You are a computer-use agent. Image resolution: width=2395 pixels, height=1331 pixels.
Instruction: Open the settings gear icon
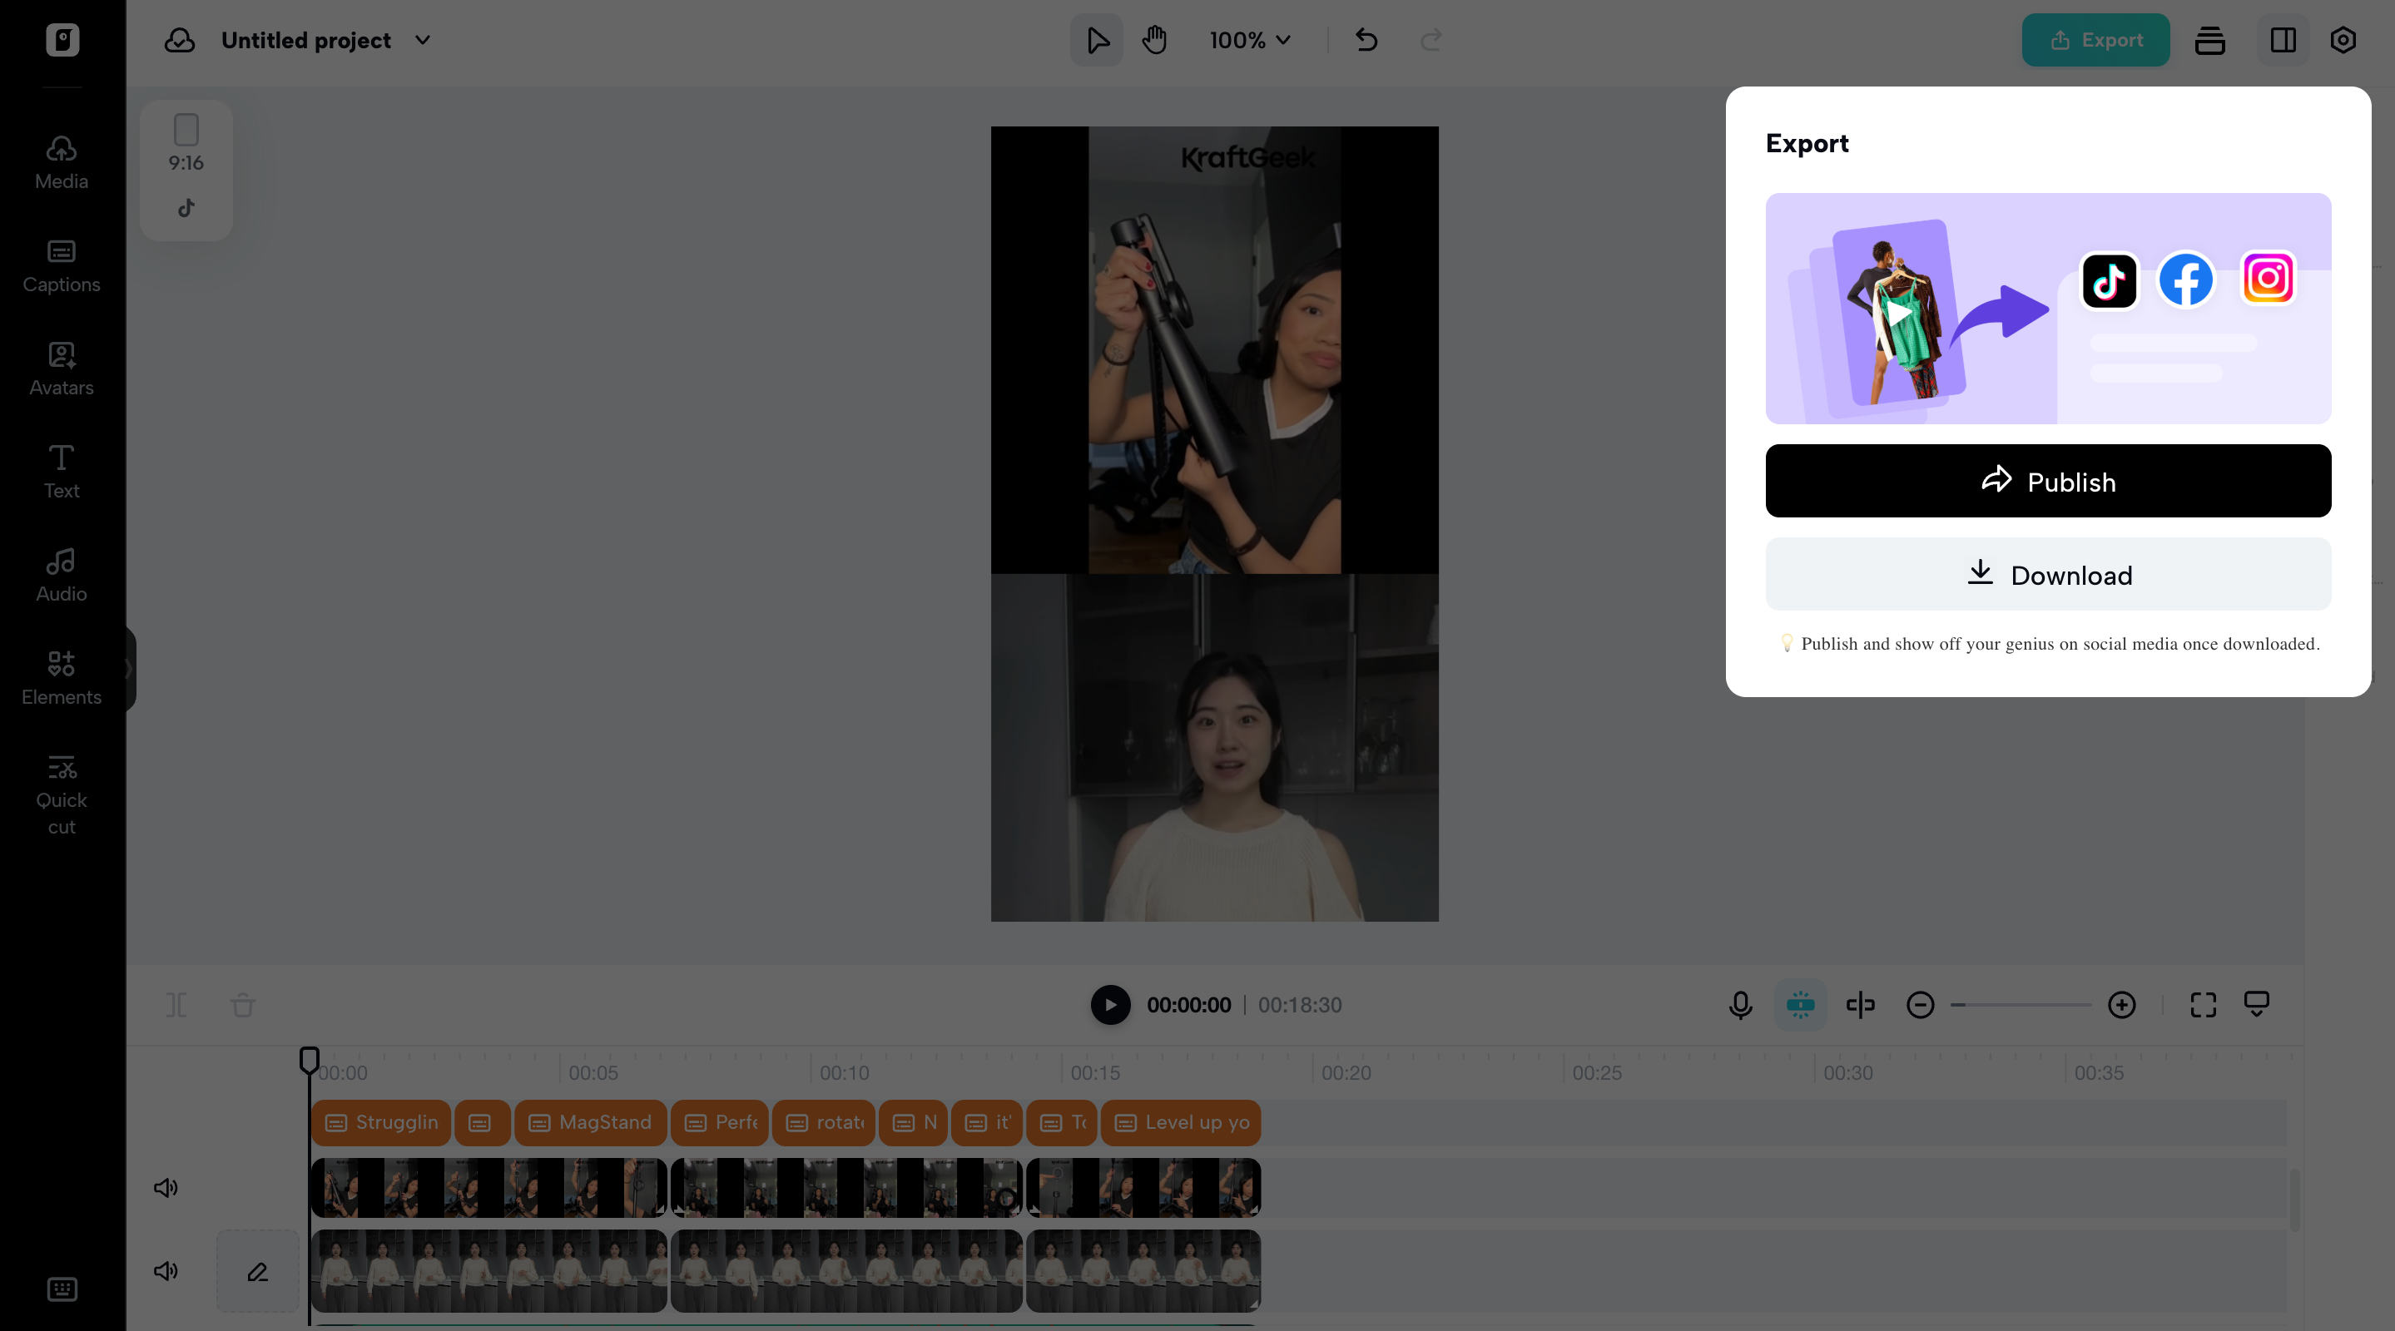(x=2343, y=40)
